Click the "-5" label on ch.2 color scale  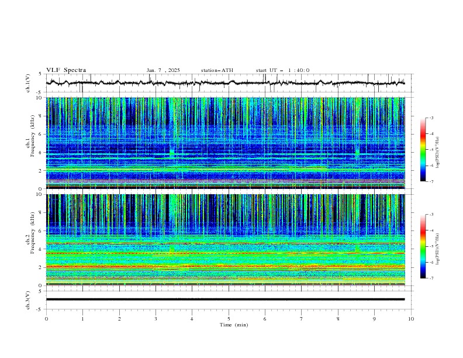[x=431, y=246]
